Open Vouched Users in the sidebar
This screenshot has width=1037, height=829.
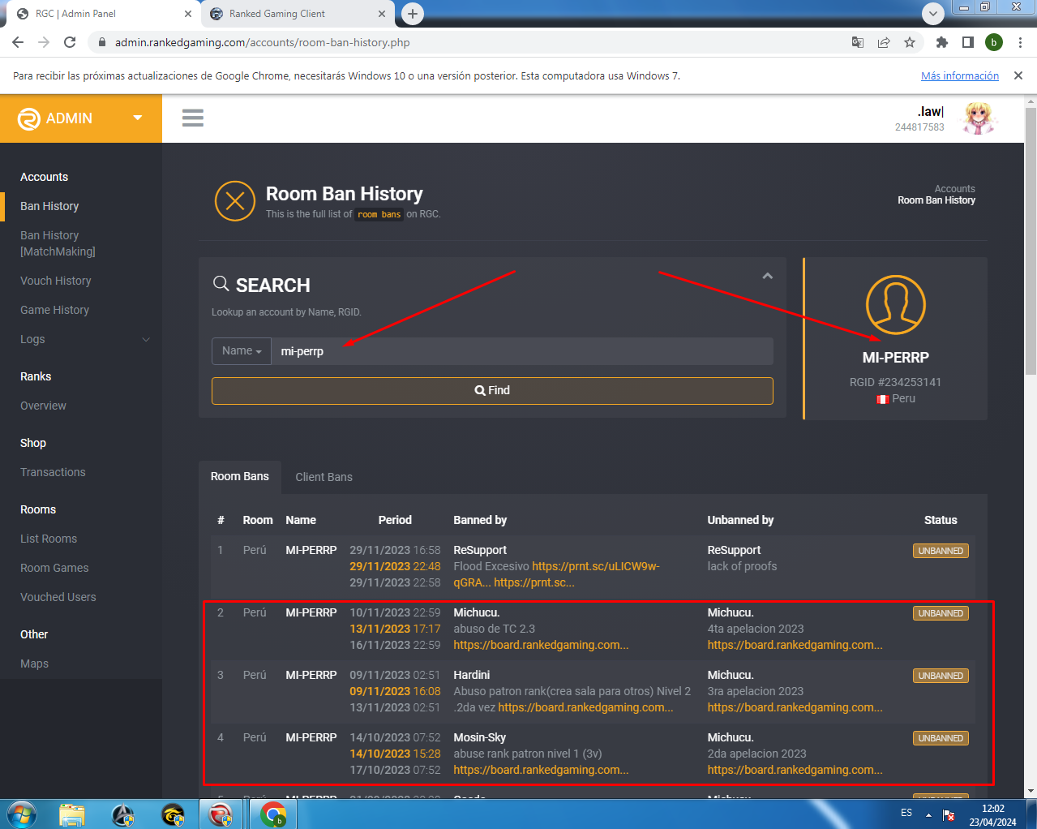[x=58, y=597]
